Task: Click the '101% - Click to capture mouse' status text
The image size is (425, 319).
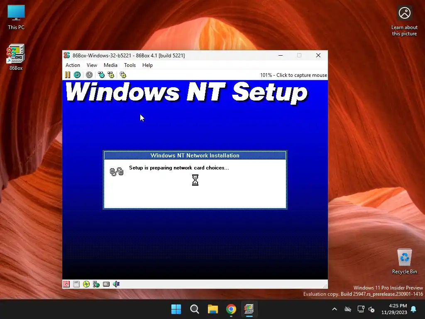Action: click(293, 75)
